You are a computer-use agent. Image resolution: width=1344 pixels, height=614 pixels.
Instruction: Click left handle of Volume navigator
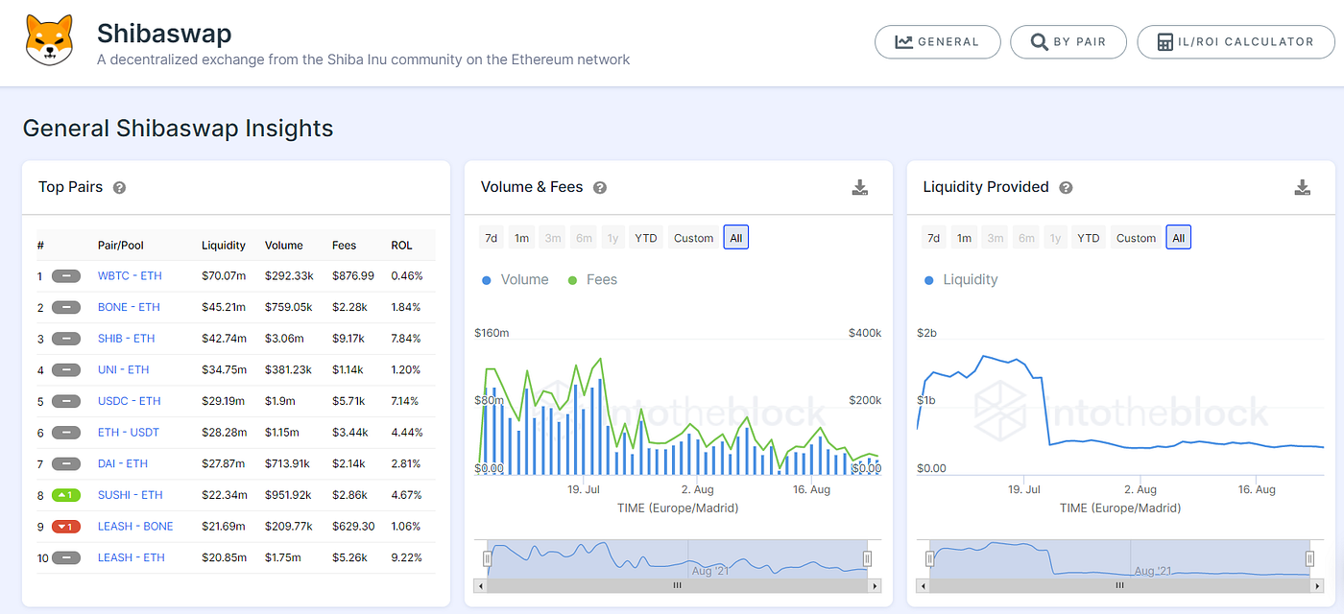(487, 558)
